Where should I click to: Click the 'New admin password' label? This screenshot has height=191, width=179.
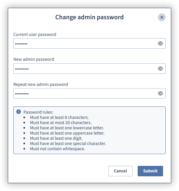[x=34, y=59]
